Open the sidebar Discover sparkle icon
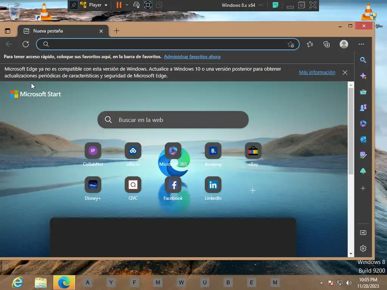Screen dimensions: 387x290 pos(363,76)
